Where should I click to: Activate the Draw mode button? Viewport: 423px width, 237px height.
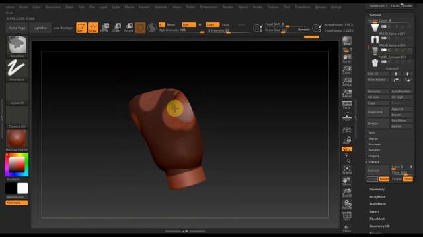pos(93,28)
